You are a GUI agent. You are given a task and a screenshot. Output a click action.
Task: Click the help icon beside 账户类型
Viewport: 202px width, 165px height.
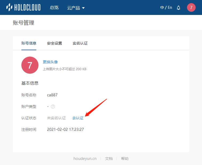click(x=53, y=107)
